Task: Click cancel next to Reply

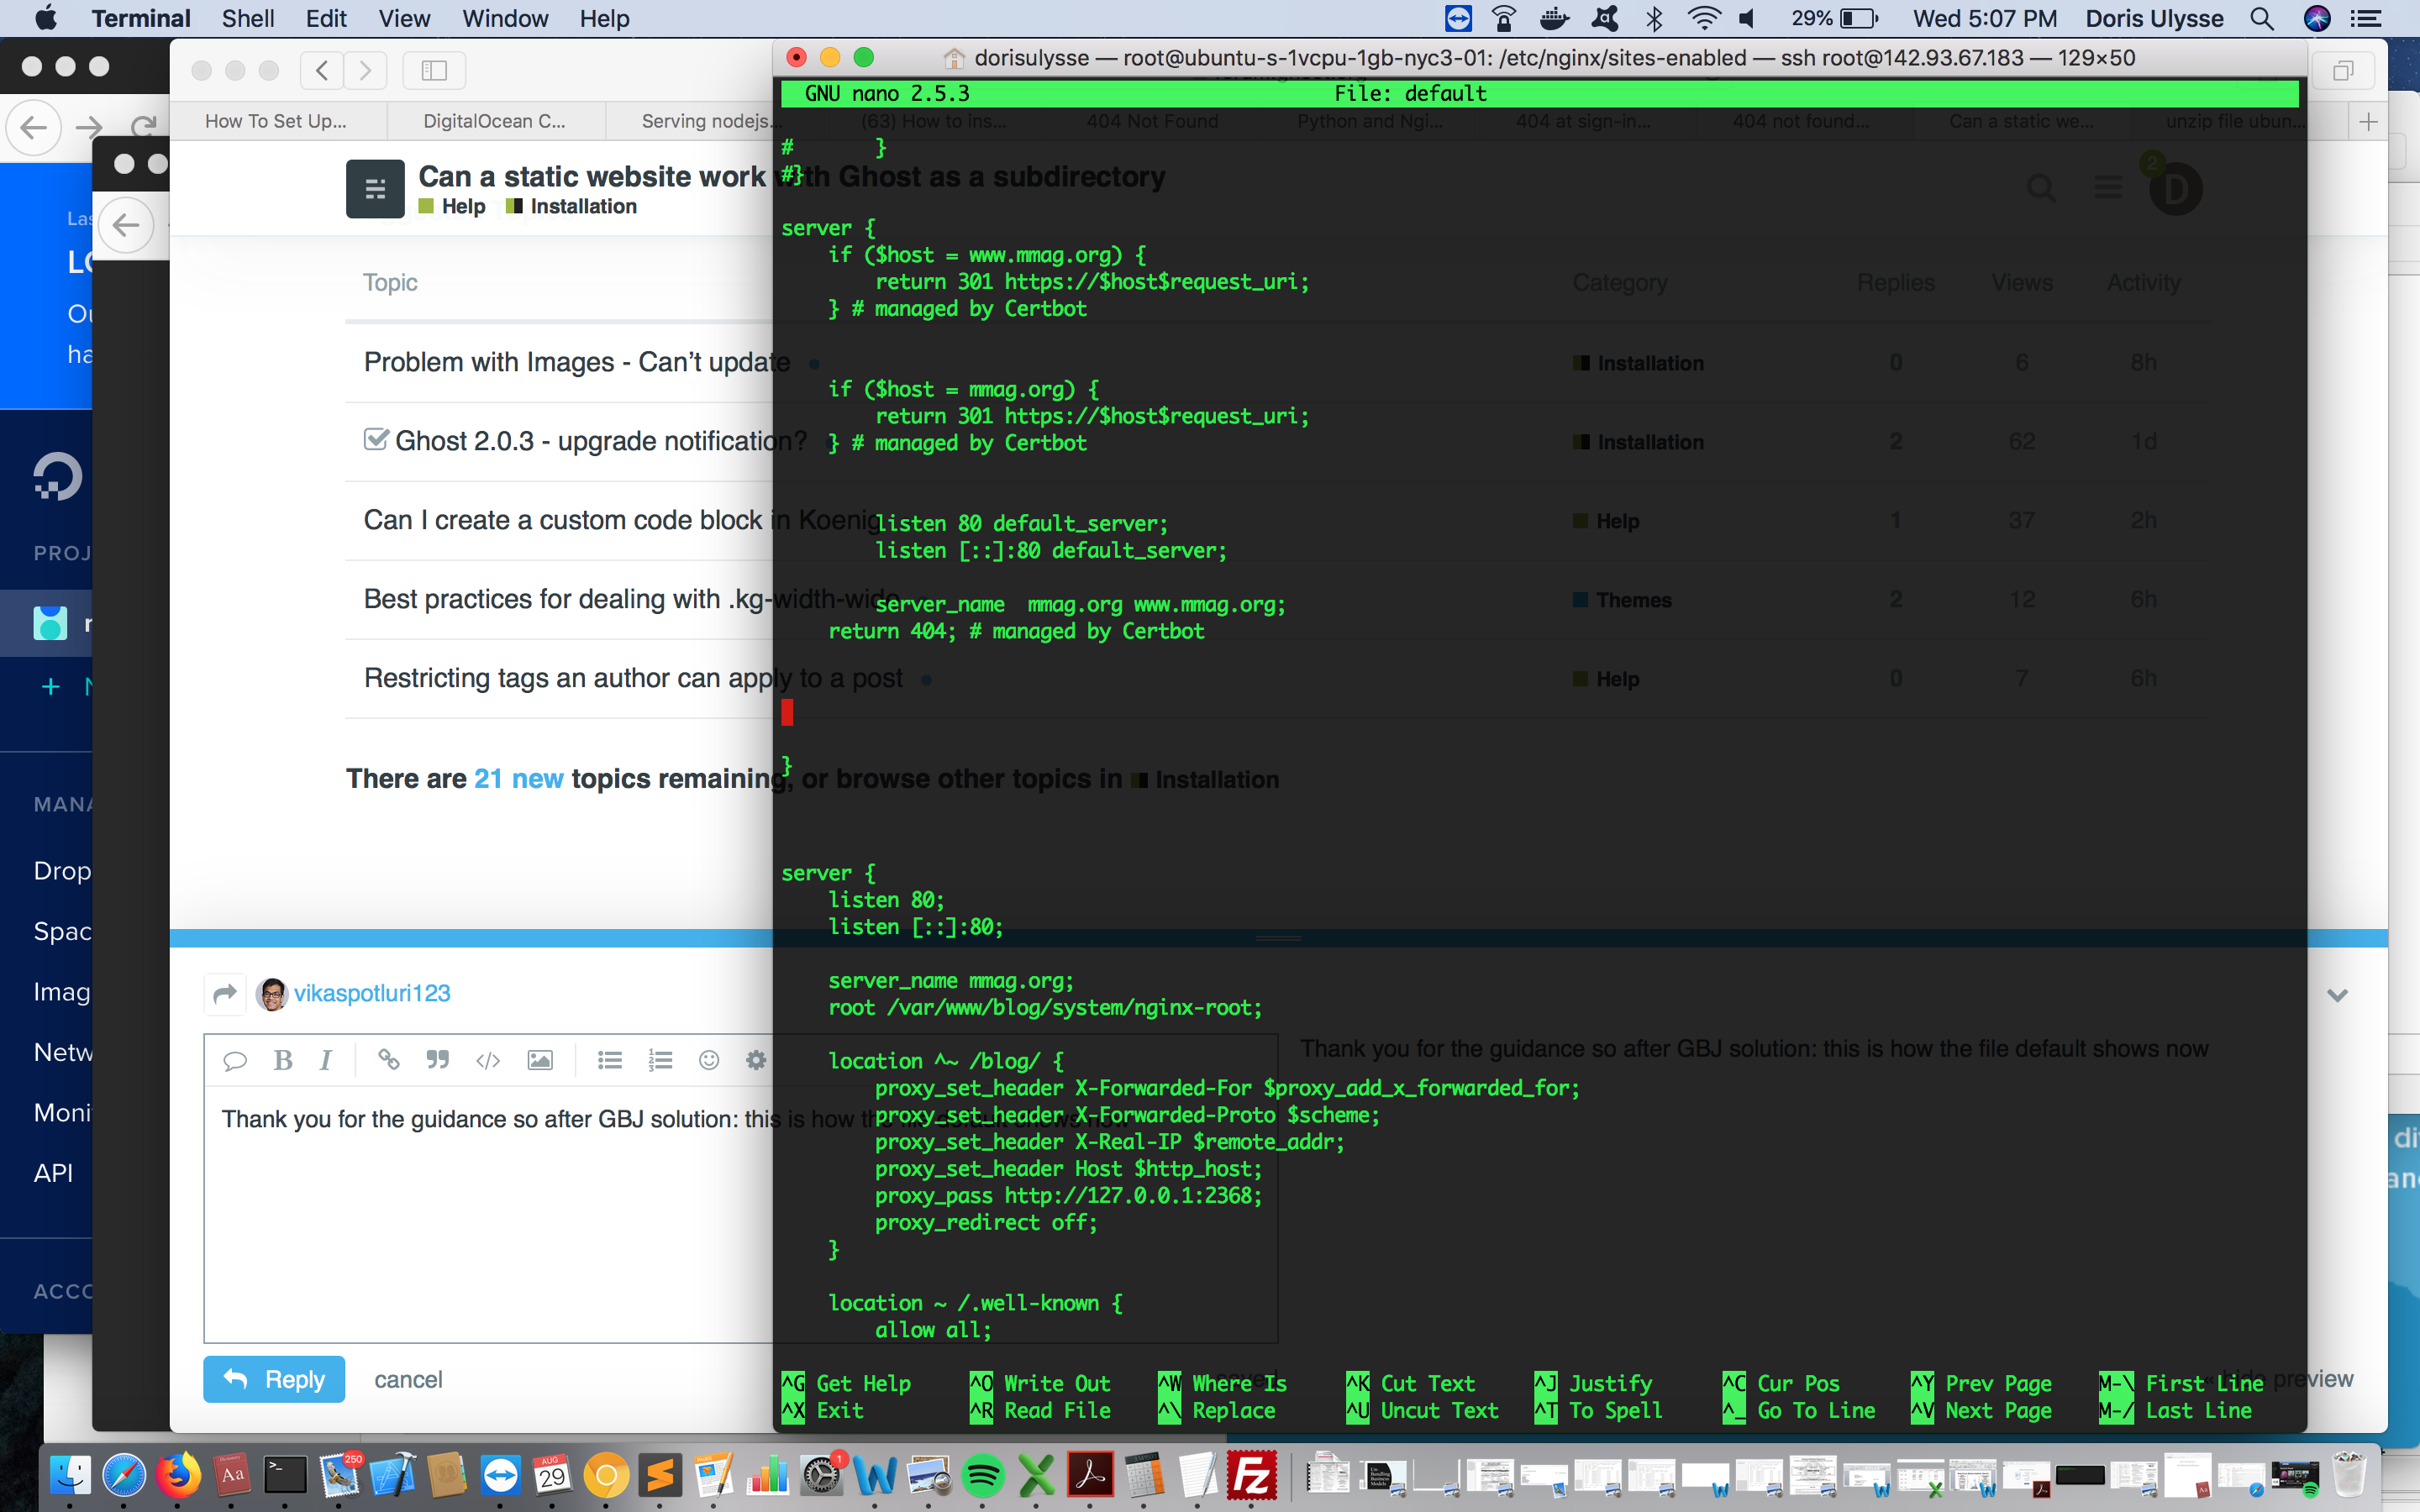Action: 408,1379
